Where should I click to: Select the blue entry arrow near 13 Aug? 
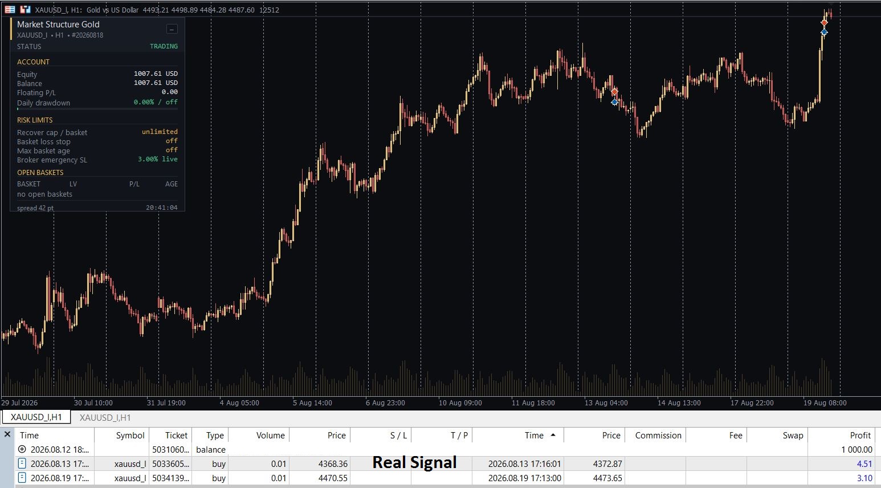click(614, 102)
